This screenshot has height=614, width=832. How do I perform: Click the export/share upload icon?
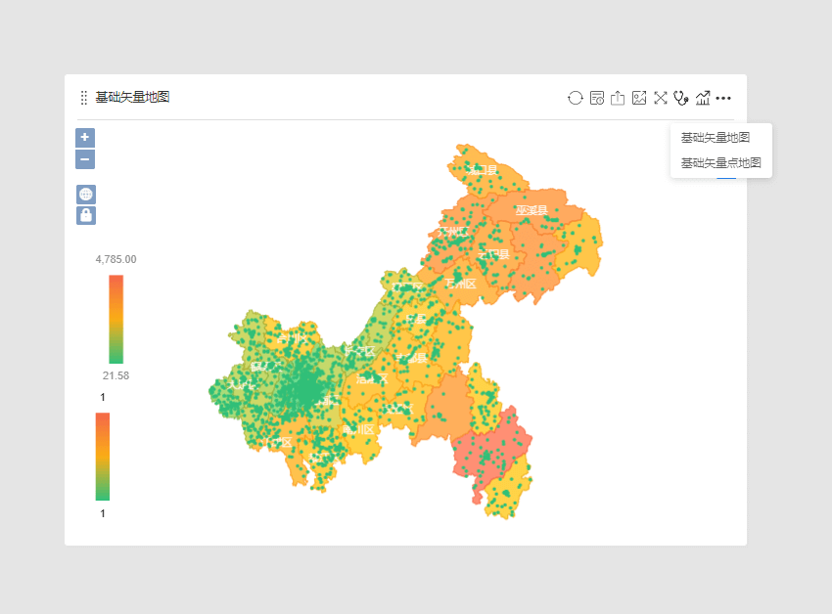618,98
